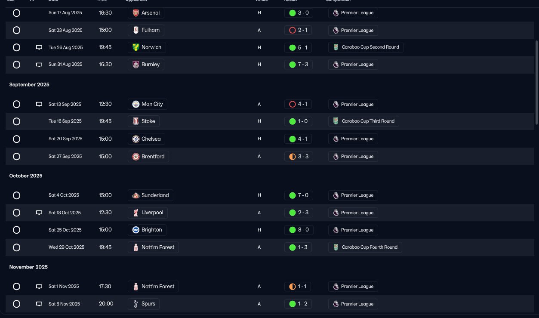Click the Chelsea club badge
This screenshot has width=539, height=318.
coord(136,139)
